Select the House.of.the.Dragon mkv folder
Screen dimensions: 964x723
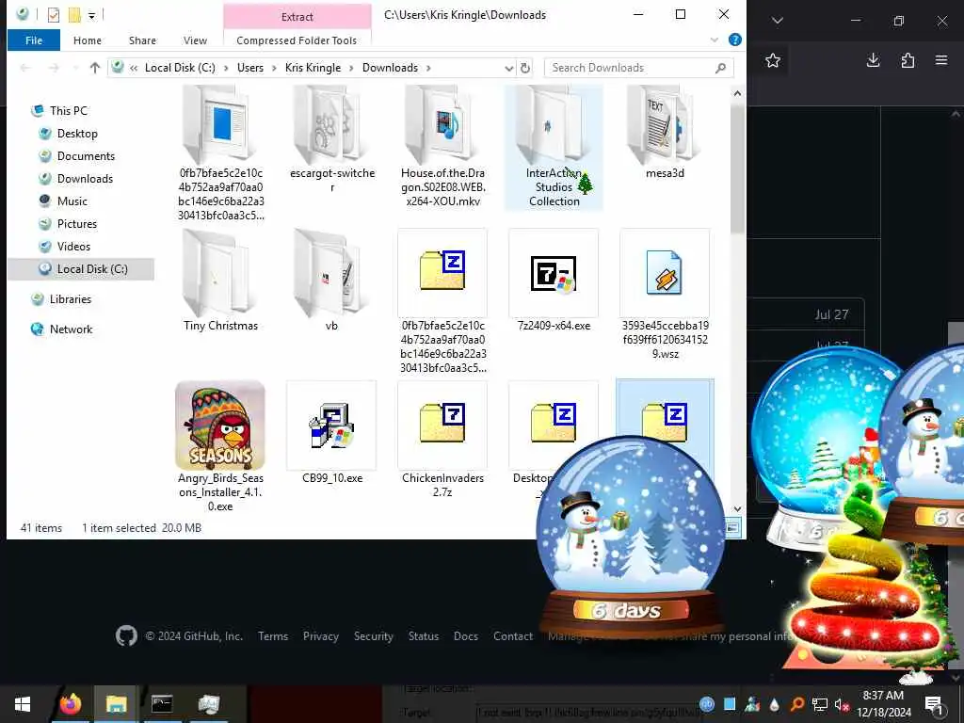click(x=442, y=148)
